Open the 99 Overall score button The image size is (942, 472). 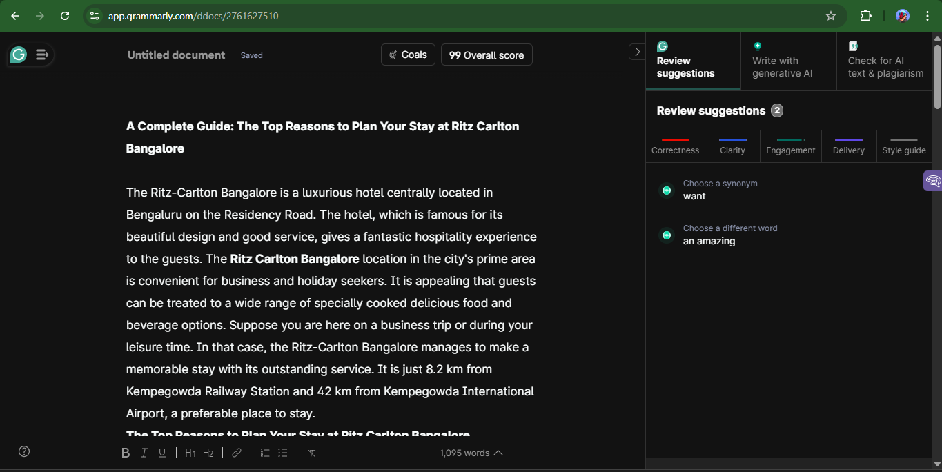(x=487, y=55)
